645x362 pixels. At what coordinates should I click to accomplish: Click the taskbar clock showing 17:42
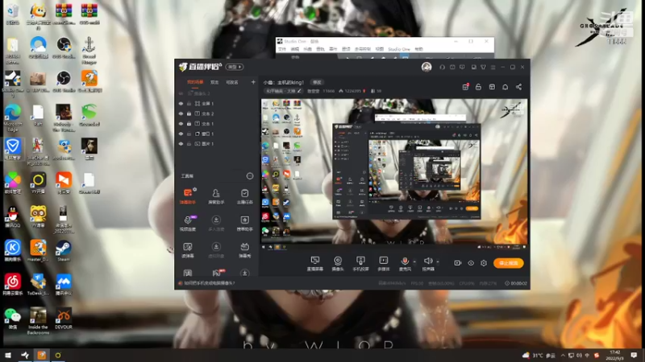[x=614, y=356]
